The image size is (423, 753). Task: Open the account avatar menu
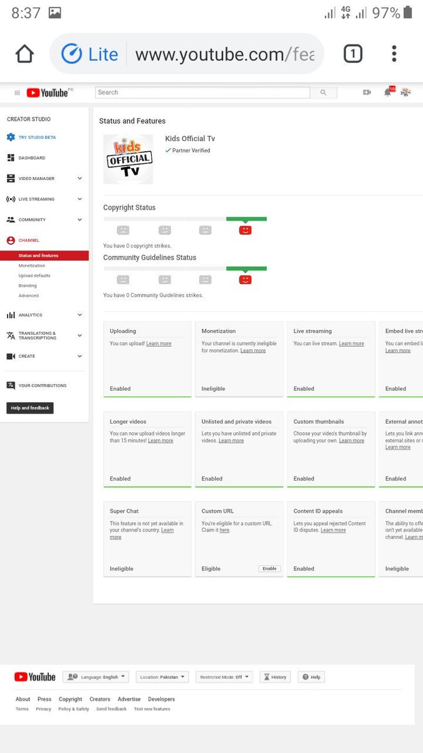tap(405, 92)
